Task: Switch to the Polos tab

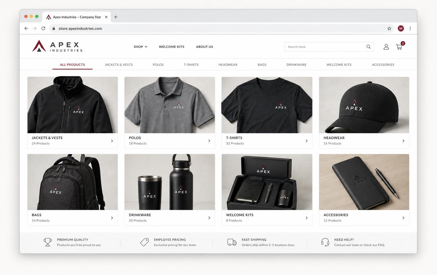Action: pos(158,65)
